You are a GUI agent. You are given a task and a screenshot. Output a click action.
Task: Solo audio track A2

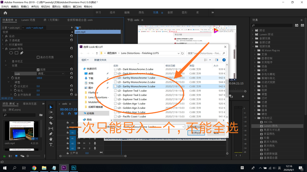90,143
